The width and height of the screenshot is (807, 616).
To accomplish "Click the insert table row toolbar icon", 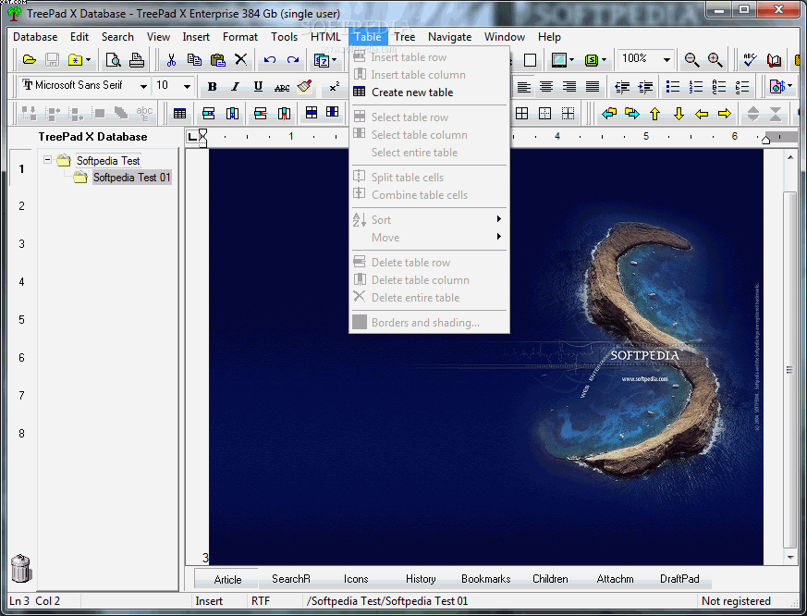I will [208, 114].
